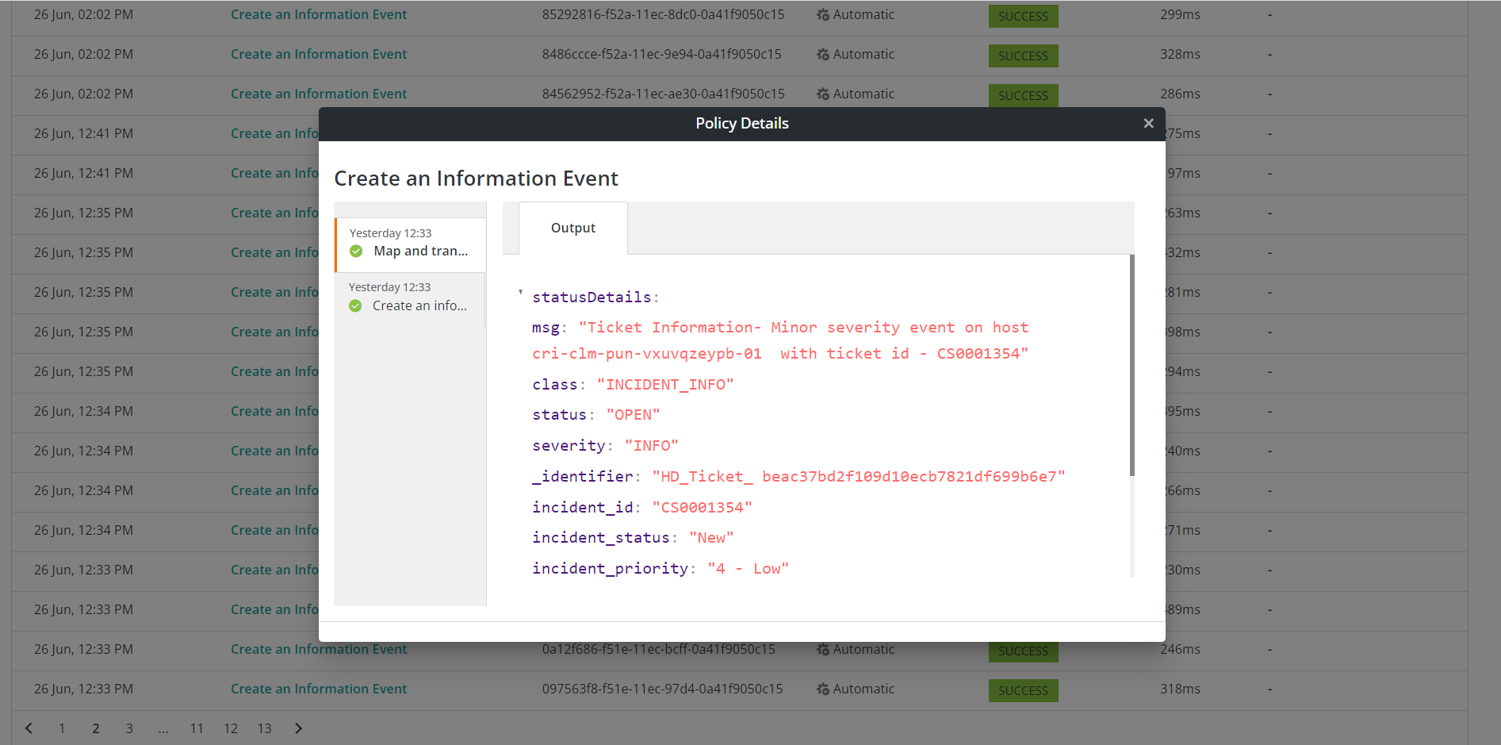This screenshot has width=1501, height=745.
Task: Close the Policy Details dialog
Action: (x=1148, y=123)
